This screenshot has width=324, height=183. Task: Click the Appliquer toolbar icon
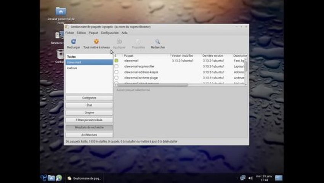pyautogui.click(x=119, y=42)
